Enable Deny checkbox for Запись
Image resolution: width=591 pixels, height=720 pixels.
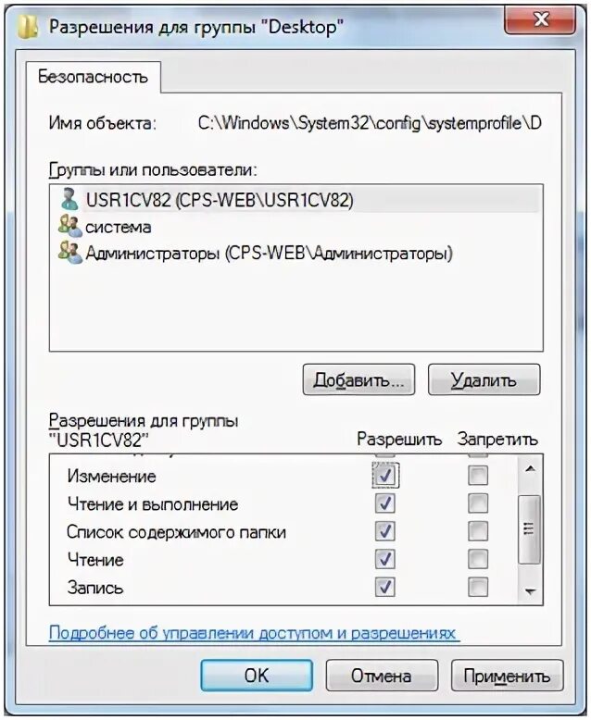(x=477, y=587)
